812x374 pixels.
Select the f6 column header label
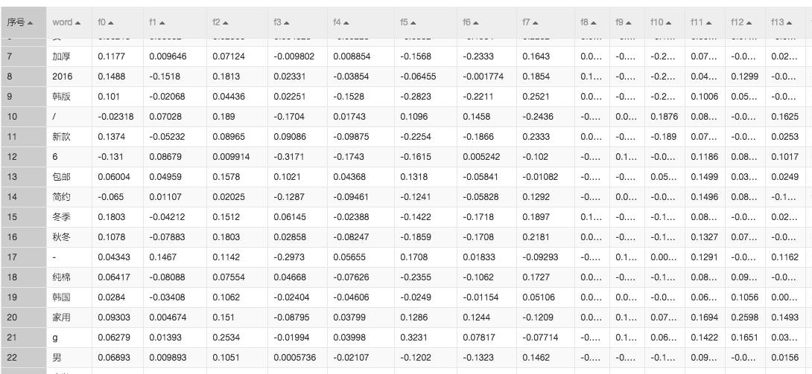pos(466,23)
